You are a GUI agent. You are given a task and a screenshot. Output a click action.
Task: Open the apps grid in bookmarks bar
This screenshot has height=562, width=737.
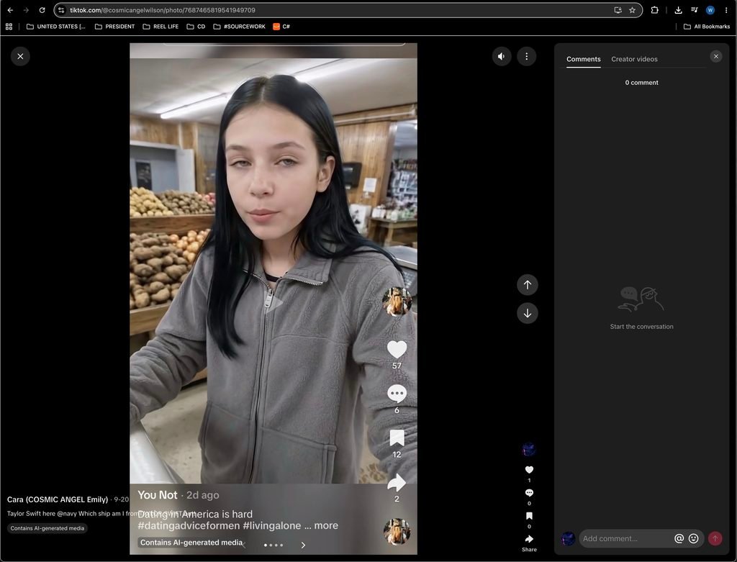tap(9, 27)
